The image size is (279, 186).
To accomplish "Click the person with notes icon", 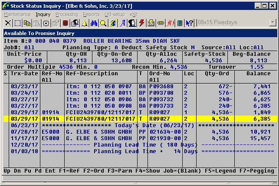I will [75, 23].
